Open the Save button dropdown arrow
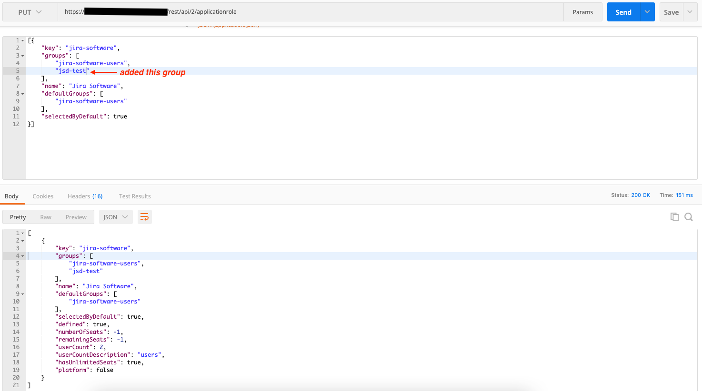 (x=690, y=12)
